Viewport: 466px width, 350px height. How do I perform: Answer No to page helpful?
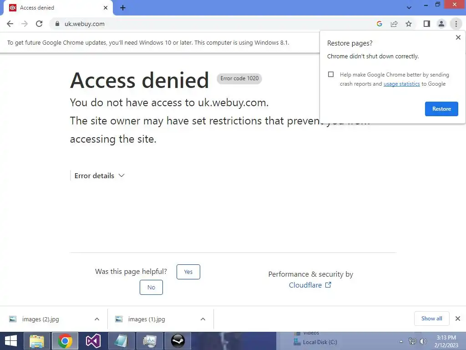pos(151,287)
